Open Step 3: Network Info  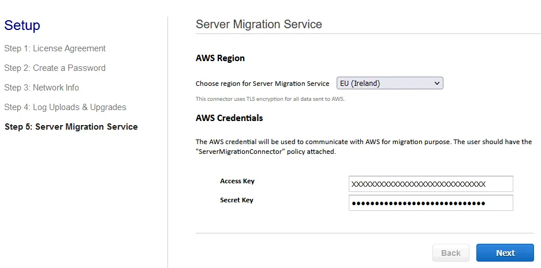point(42,88)
